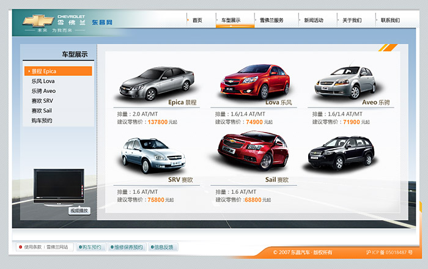
Task: Click the 2007 东昌汽车 copyright text
Action: click(x=303, y=252)
